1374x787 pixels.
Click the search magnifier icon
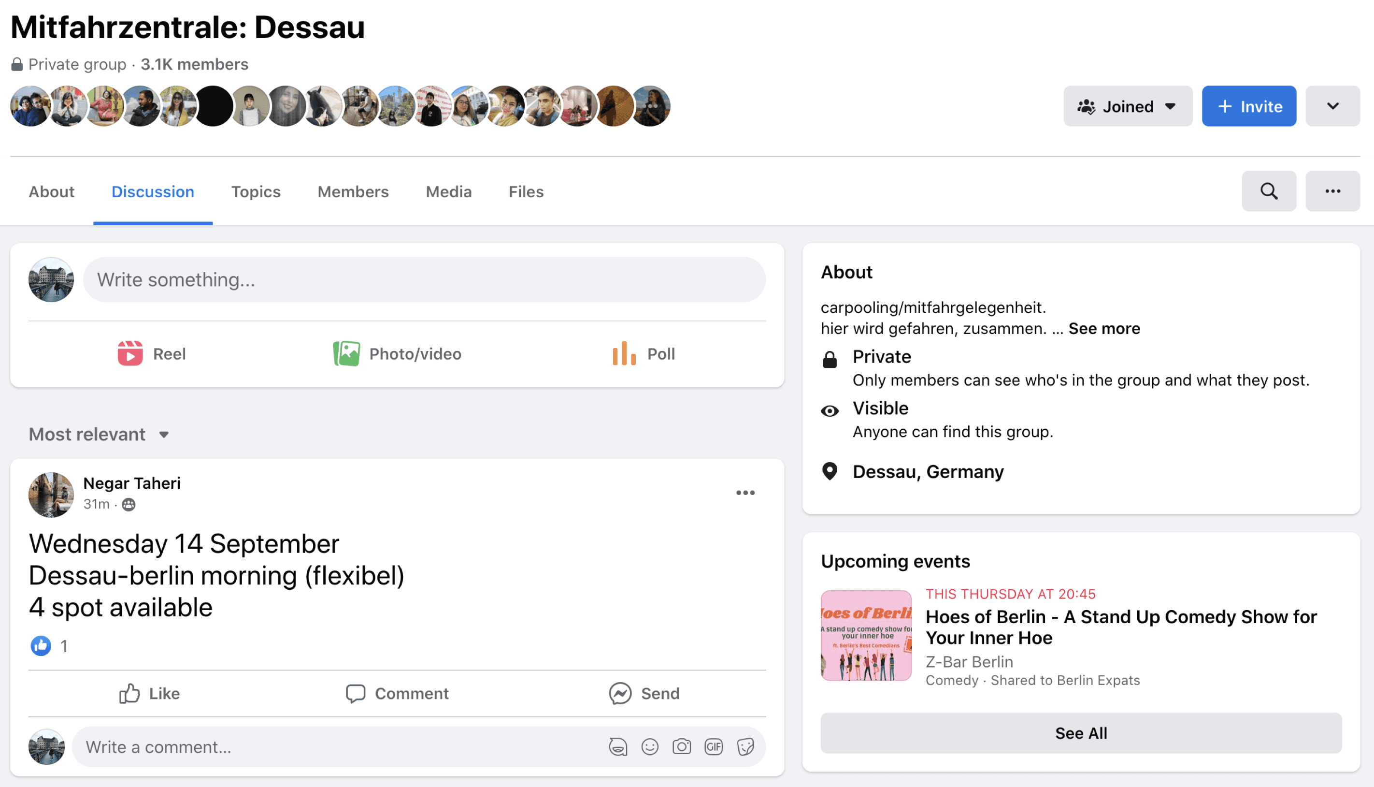coord(1268,191)
